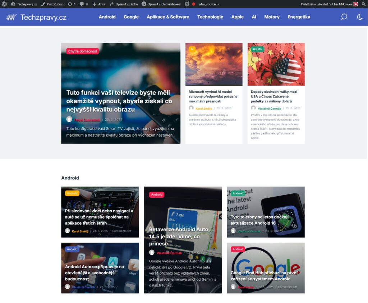Click the yellow AI category badge on storm image
This screenshot has width=368, height=303.
[x=192, y=49]
